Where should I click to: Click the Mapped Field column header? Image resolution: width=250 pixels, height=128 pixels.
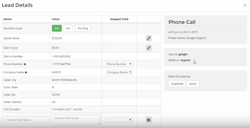point(119,19)
